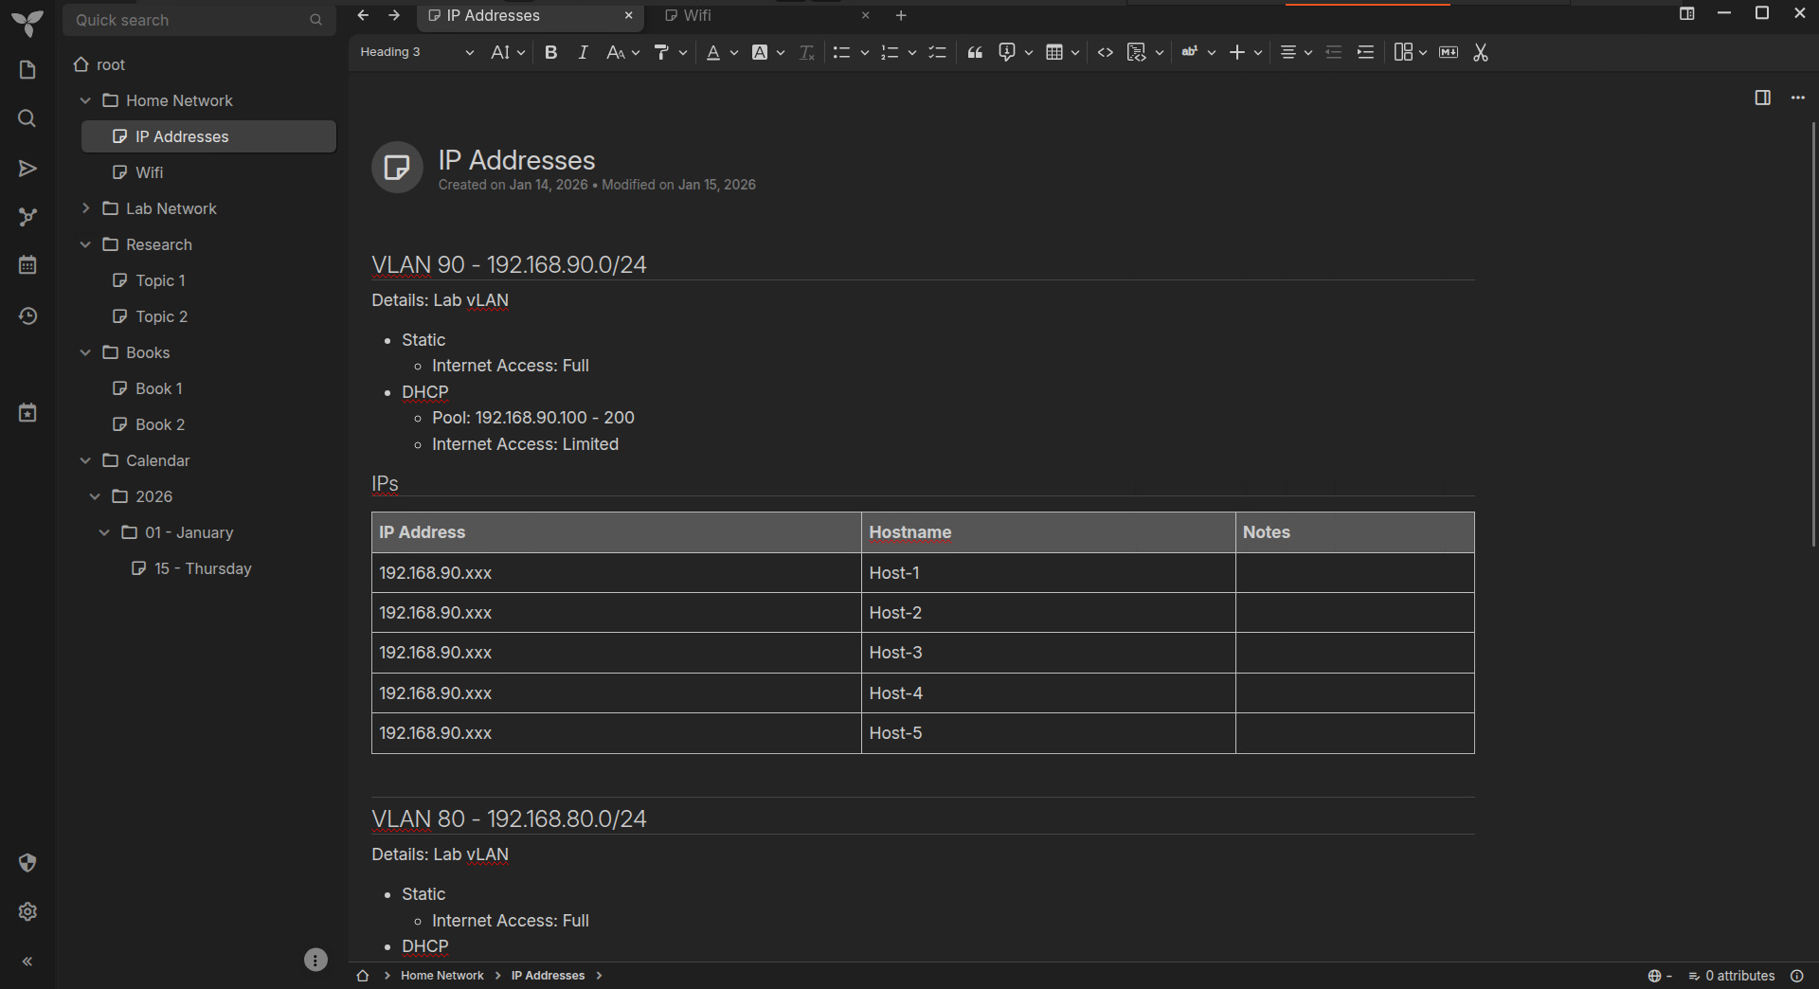Toggle bold formatting
The image size is (1819, 989).
point(550,52)
